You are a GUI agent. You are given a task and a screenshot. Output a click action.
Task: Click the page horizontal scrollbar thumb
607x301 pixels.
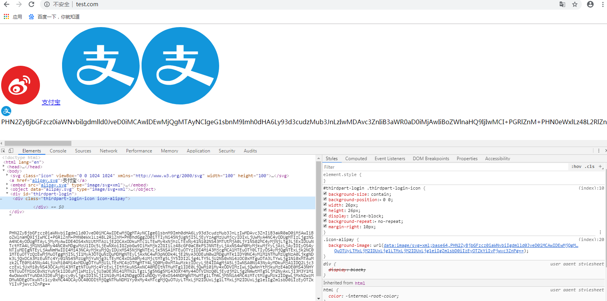[x=38, y=143]
